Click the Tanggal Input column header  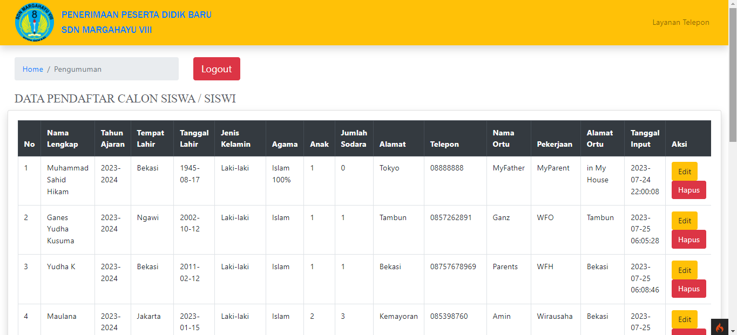645,139
